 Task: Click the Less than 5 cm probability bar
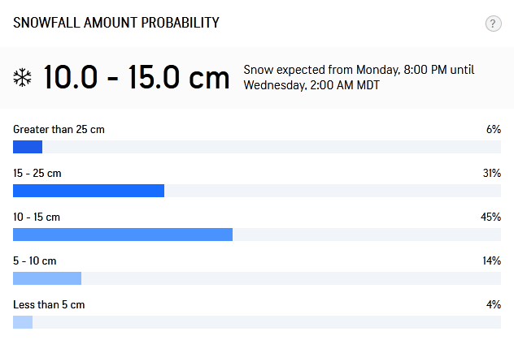point(257,322)
